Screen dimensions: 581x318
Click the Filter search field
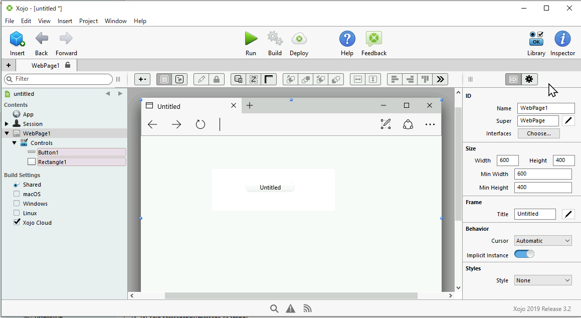(x=58, y=79)
